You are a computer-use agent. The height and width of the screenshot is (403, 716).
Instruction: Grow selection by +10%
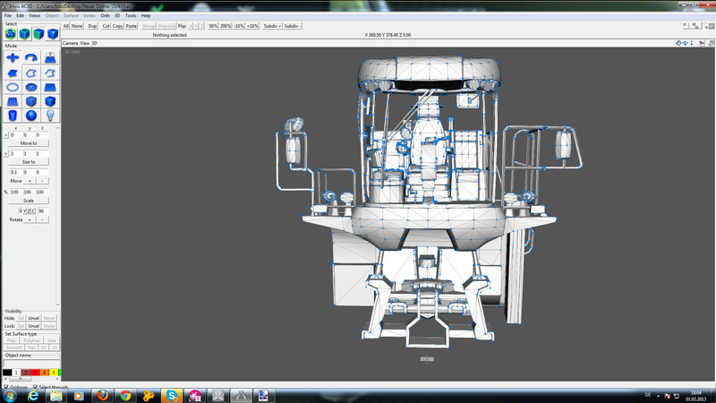[252, 26]
